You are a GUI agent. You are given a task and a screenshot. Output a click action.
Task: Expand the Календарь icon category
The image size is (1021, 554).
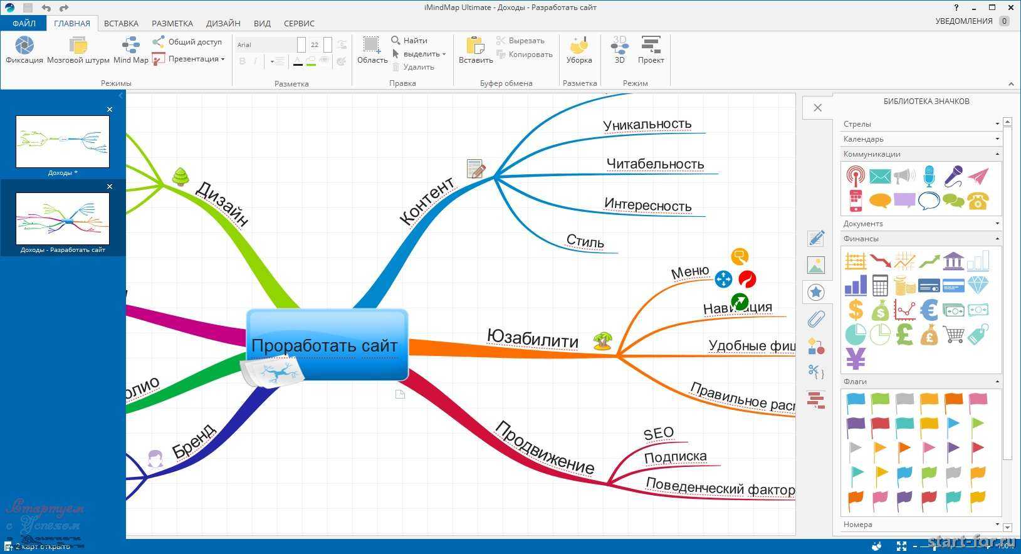[921, 138]
